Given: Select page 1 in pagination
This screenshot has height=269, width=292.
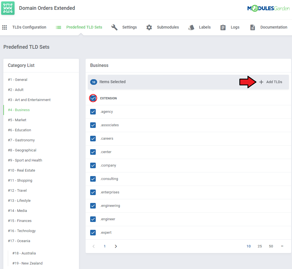Looking at the screenshot, I should point(105,246).
